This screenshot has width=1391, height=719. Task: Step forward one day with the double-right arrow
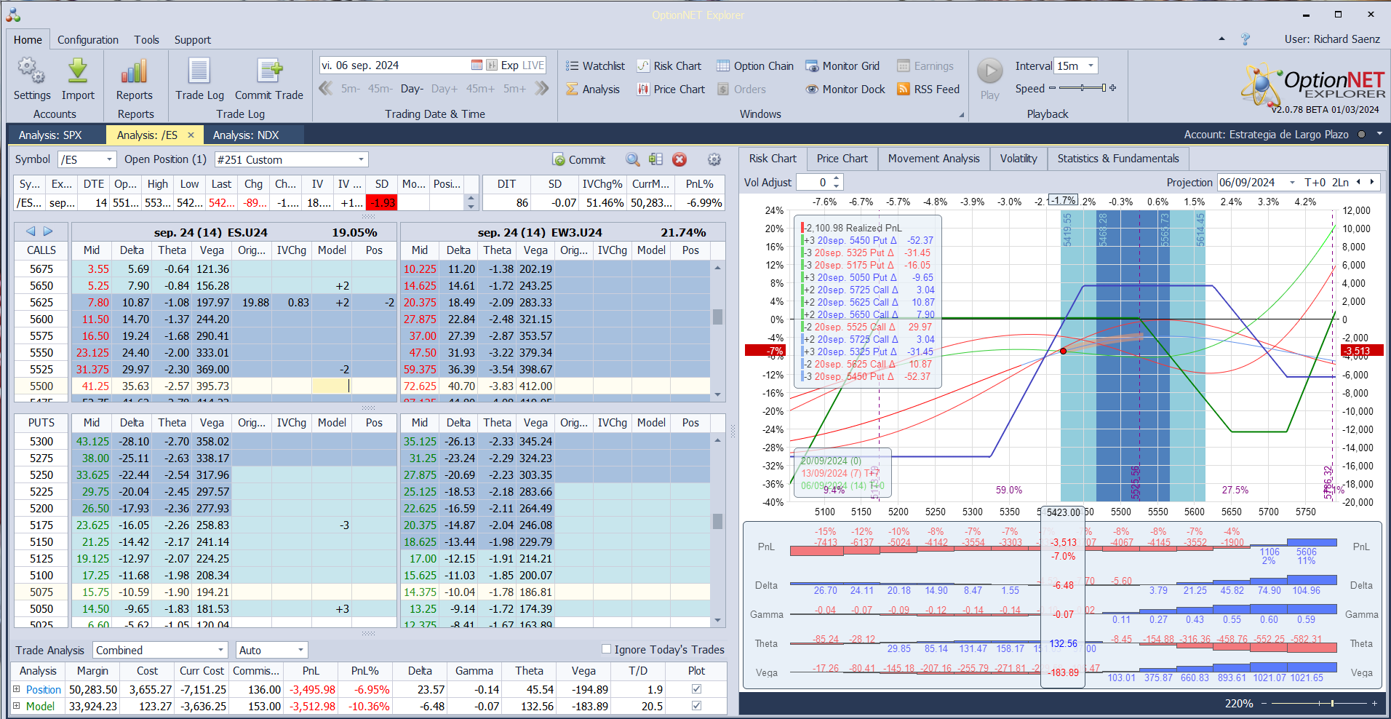pyautogui.click(x=542, y=89)
